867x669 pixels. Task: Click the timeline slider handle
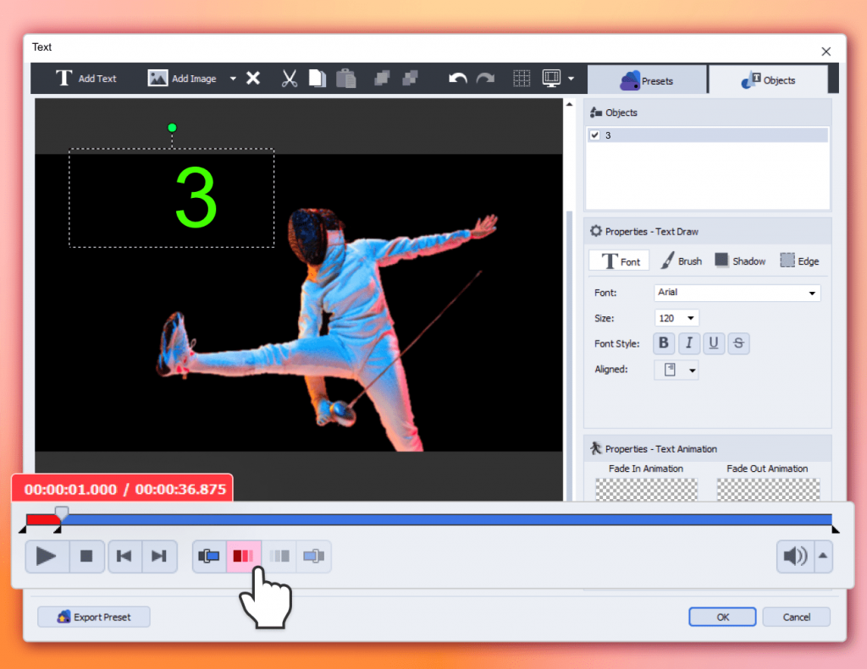(61, 513)
